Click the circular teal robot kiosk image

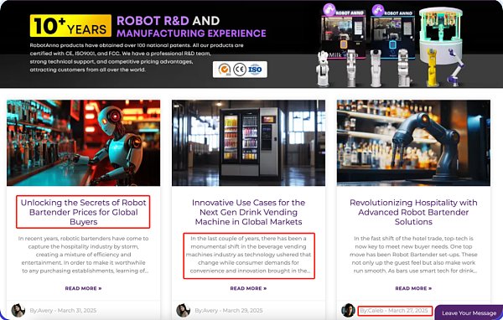click(441, 35)
